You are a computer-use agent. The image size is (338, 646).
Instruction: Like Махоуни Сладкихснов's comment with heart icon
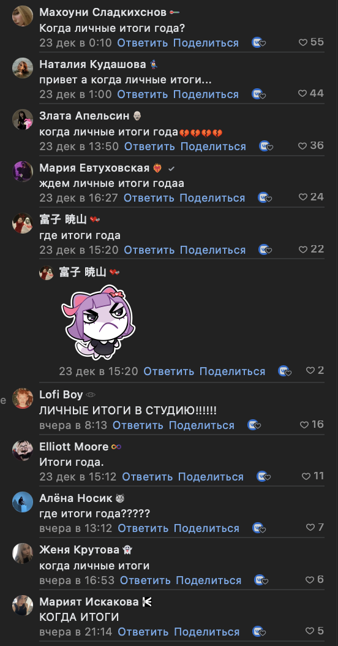click(303, 42)
